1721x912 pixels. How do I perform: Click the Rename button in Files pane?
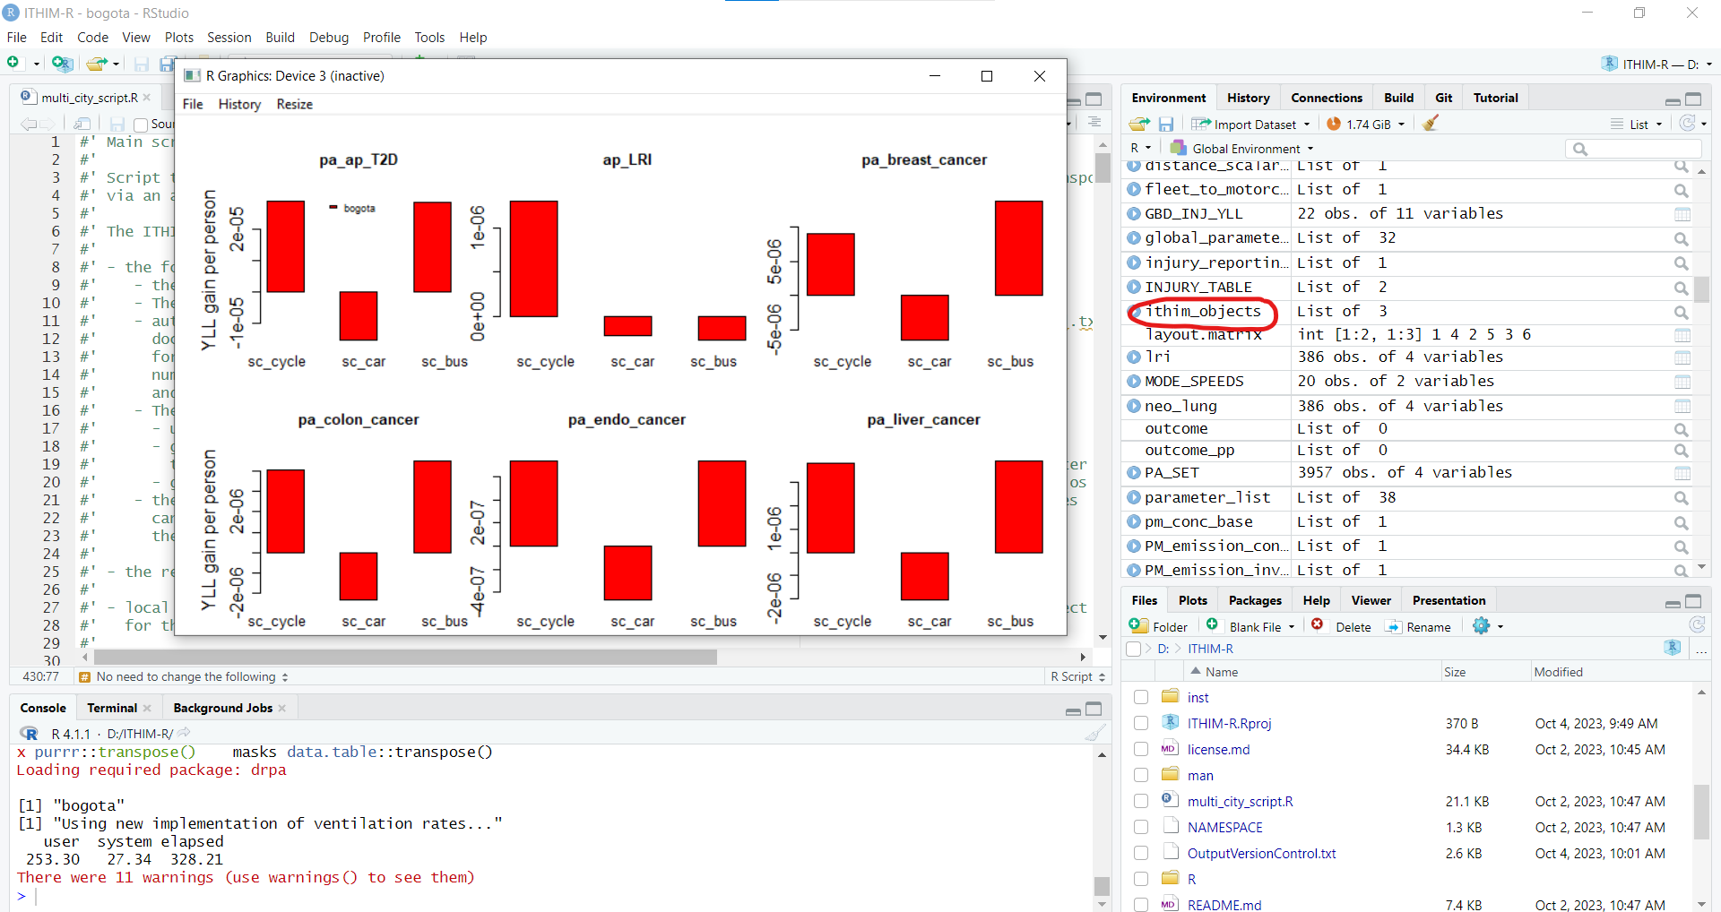click(1418, 626)
